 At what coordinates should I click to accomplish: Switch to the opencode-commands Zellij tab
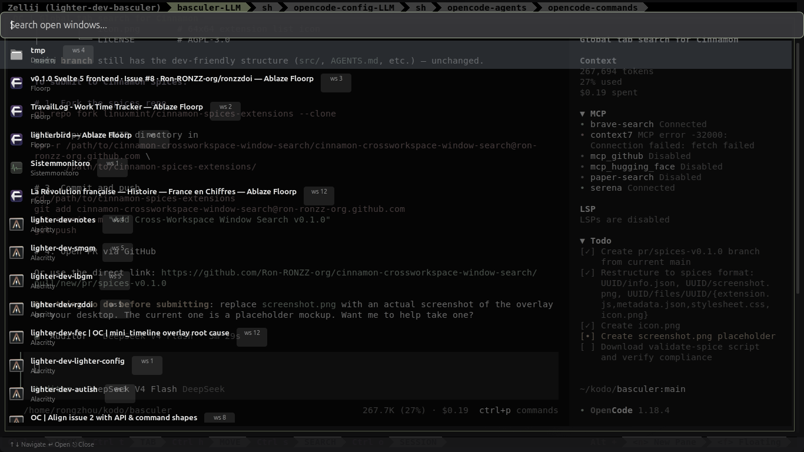click(x=593, y=8)
